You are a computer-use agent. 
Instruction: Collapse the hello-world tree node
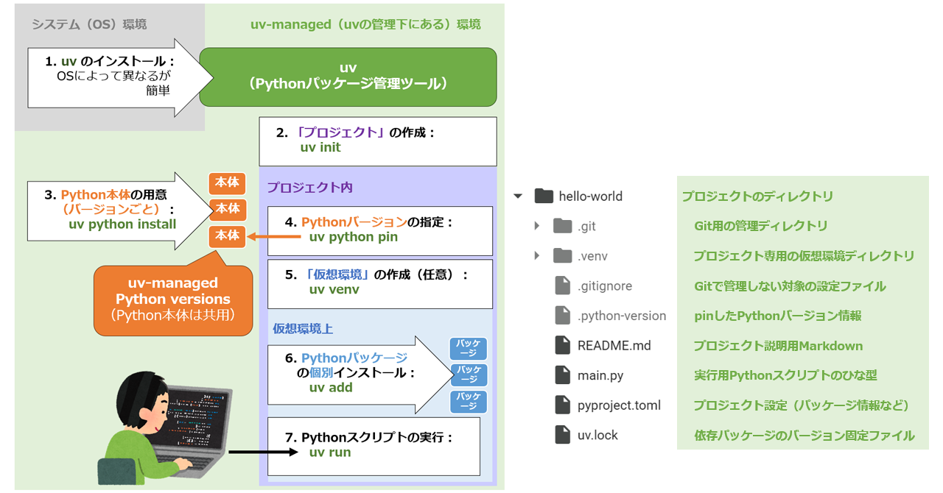518,196
